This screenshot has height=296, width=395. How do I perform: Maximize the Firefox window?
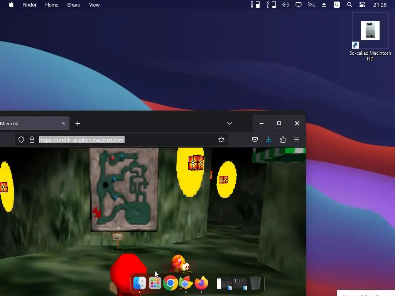(x=279, y=123)
